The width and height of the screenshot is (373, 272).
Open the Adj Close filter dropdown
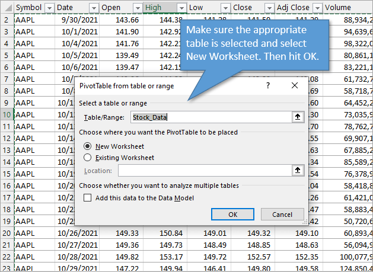[x=317, y=8]
